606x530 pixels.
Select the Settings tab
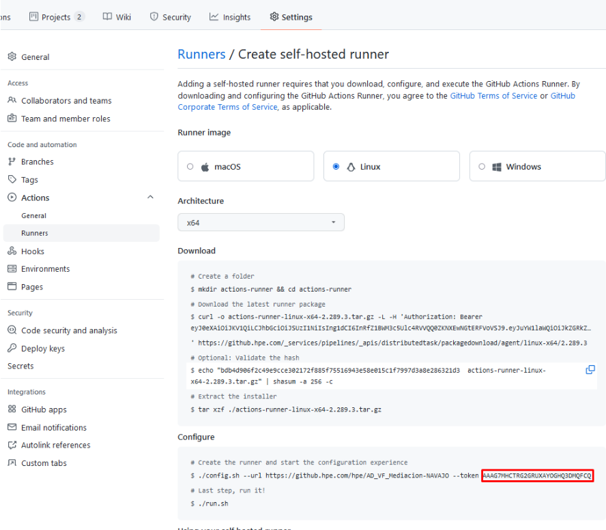pos(291,17)
